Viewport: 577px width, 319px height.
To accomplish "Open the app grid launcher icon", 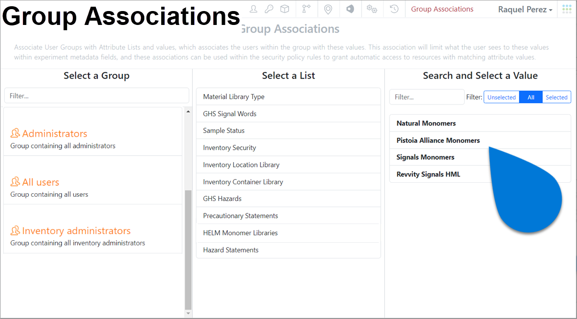I will point(567,9).
